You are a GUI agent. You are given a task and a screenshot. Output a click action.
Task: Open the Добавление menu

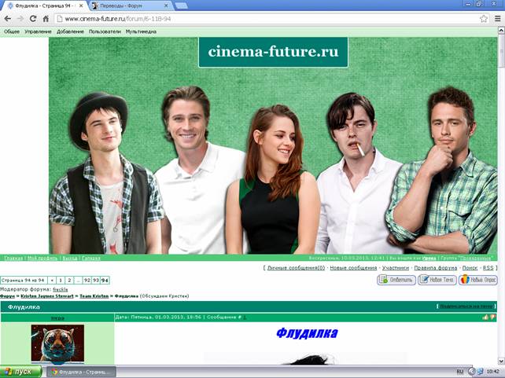coord(70,31)
